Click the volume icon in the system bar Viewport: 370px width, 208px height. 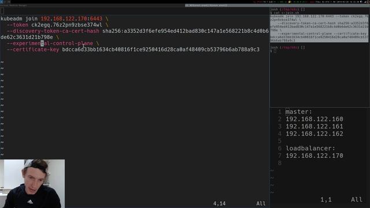pos(361,2)
